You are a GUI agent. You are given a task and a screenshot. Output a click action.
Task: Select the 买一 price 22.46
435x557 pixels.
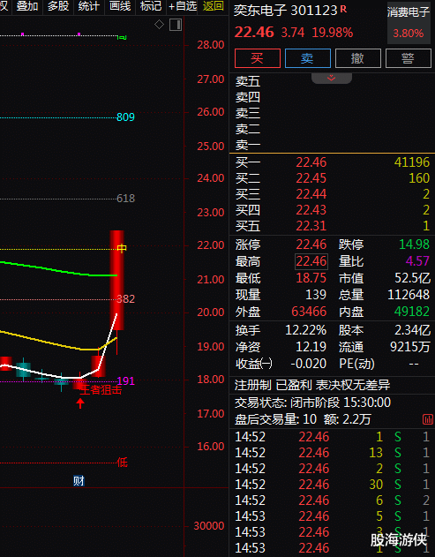pyautogui.click(x=311, y=162)
